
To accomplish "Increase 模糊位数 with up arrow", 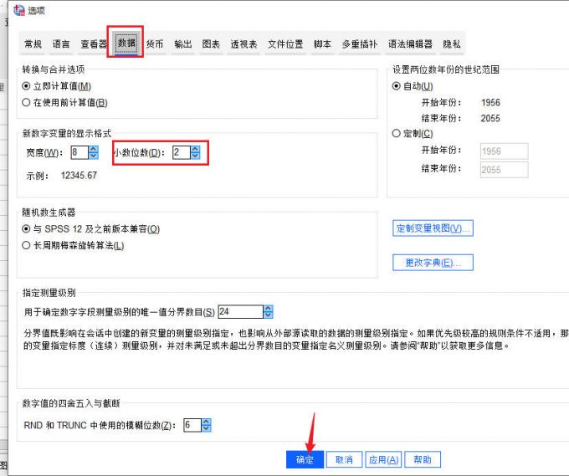I will tap(206, 422).
